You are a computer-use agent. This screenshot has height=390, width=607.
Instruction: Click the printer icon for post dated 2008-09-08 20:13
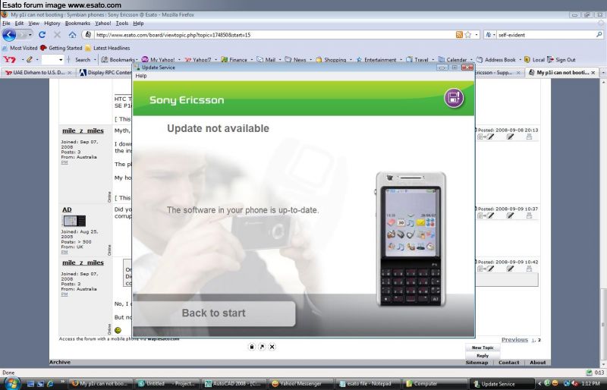coord(529,137)
